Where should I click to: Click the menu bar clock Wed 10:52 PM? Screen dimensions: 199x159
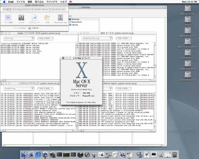189,2
